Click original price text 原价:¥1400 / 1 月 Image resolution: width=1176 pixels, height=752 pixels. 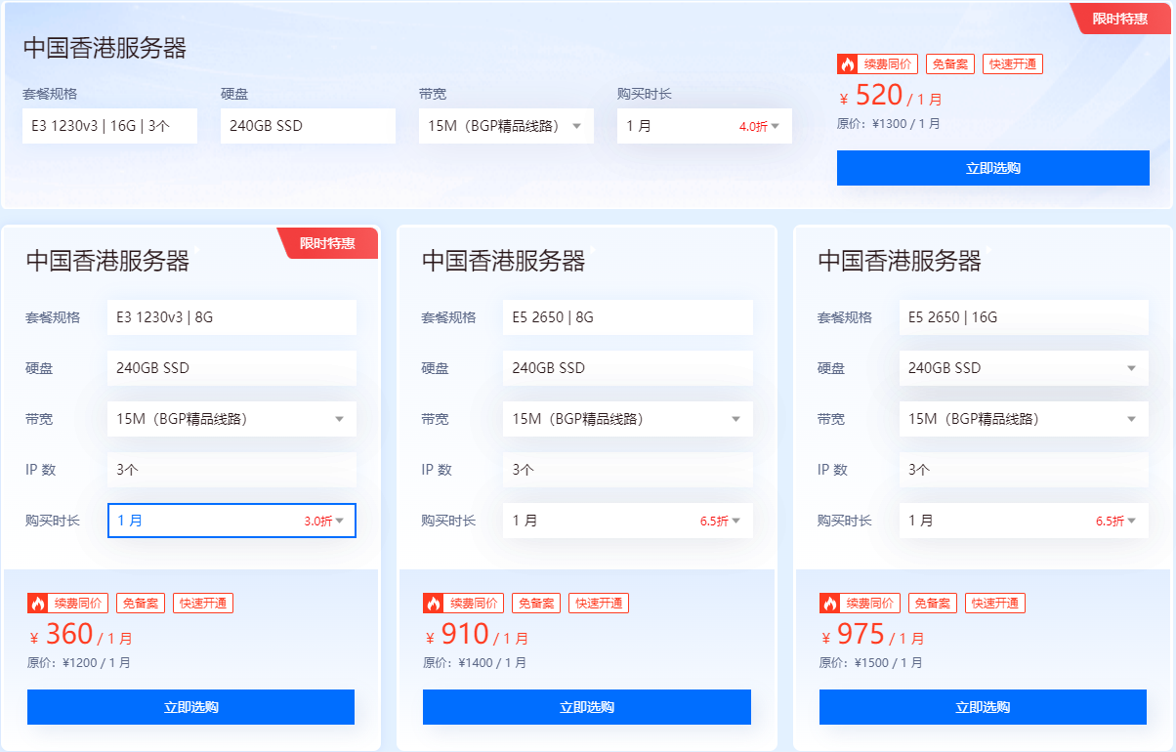click(475, 663)
